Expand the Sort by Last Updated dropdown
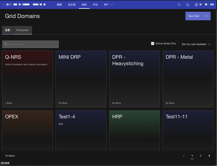This screenshot has width=217, height=166. tap(196, 44)
